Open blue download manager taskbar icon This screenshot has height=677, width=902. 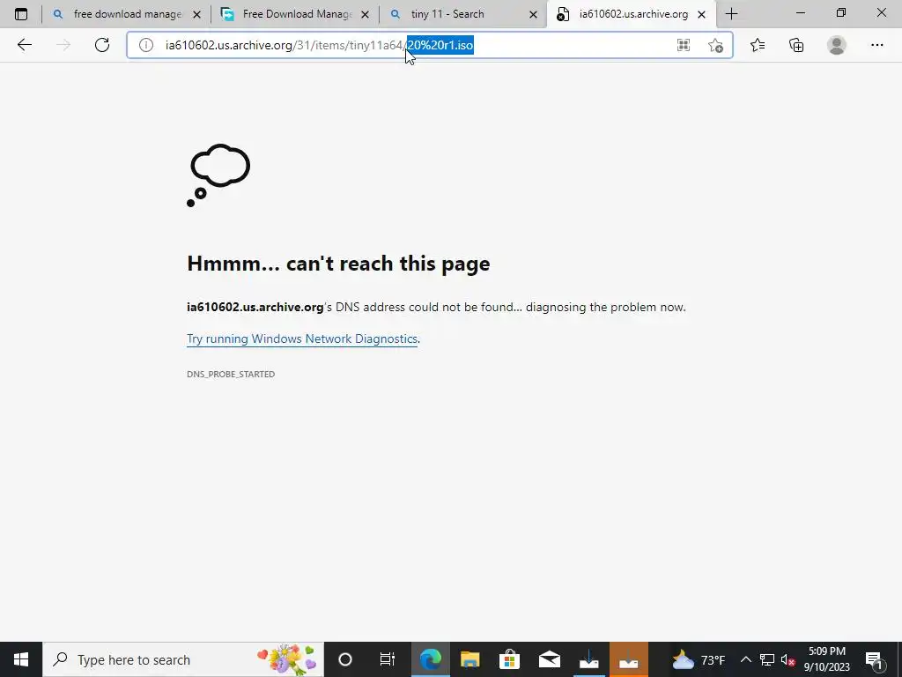(x=589, y=659)
